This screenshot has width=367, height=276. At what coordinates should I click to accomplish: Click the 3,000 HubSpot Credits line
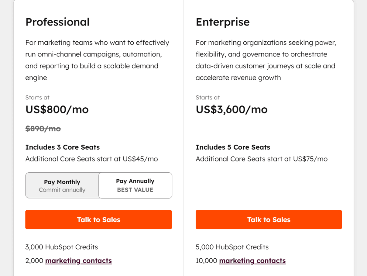click(x=62, y=247)
